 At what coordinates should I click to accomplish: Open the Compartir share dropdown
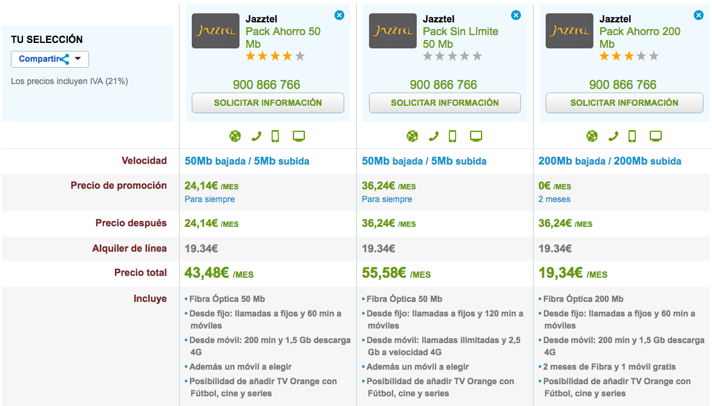point(50,59)
